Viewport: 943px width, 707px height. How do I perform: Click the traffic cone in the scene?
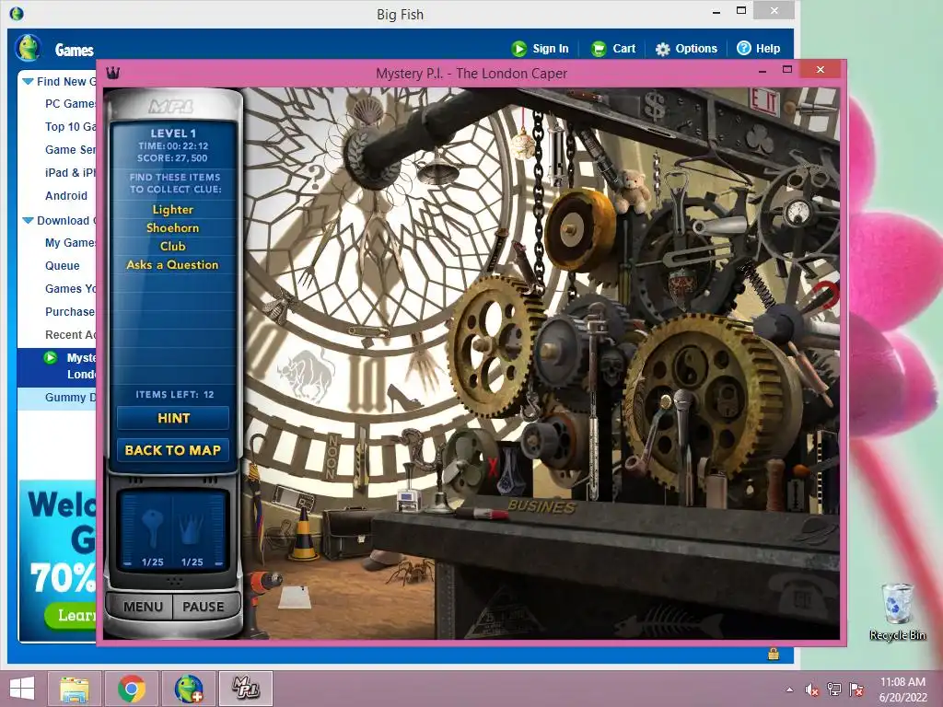pos(302,534)
